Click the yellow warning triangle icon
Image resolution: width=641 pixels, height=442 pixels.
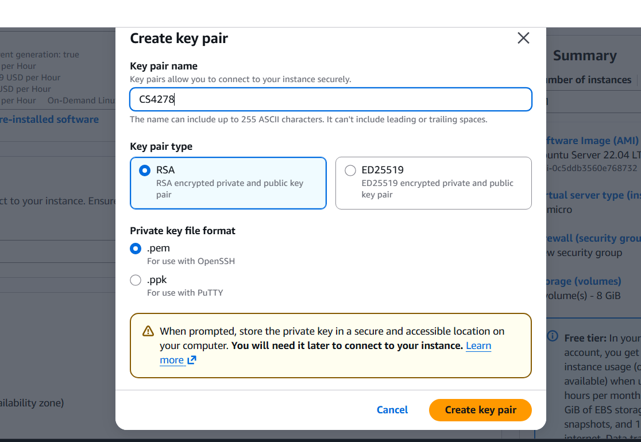click(148, 331)
